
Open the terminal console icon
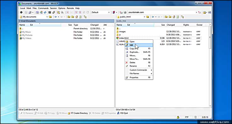50,12
